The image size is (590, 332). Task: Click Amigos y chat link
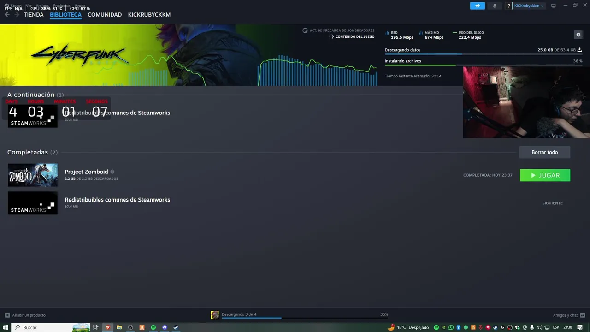[x=565, y=315]
